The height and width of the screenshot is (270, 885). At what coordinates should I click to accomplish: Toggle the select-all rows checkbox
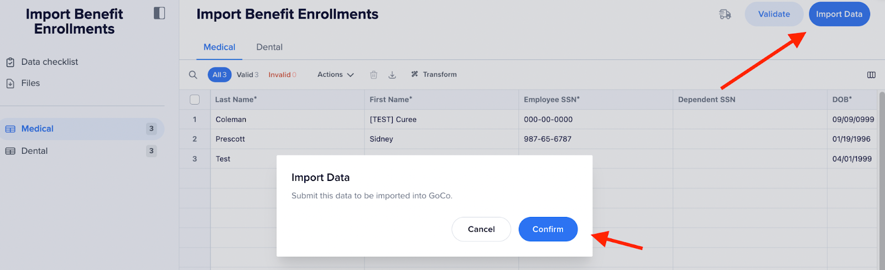(195, 100)
